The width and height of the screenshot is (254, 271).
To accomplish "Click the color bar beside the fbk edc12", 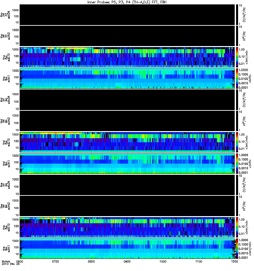I will tap(237, 227).
